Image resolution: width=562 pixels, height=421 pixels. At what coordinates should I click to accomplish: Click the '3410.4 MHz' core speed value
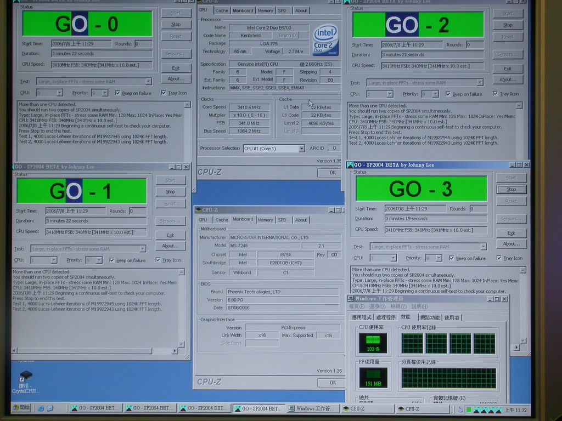[249, 107]
